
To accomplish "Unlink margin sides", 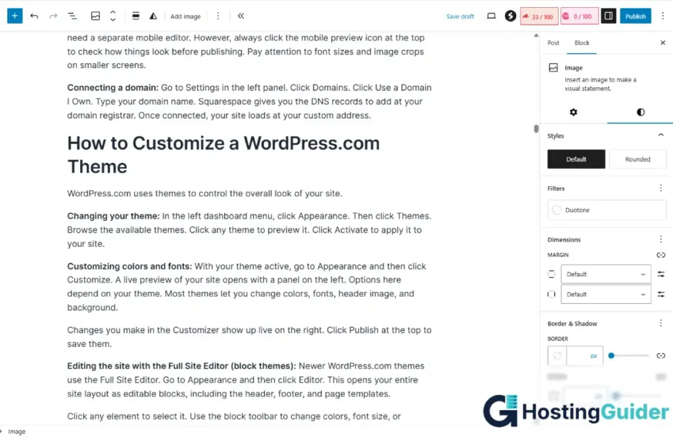I will pos(661,255).
